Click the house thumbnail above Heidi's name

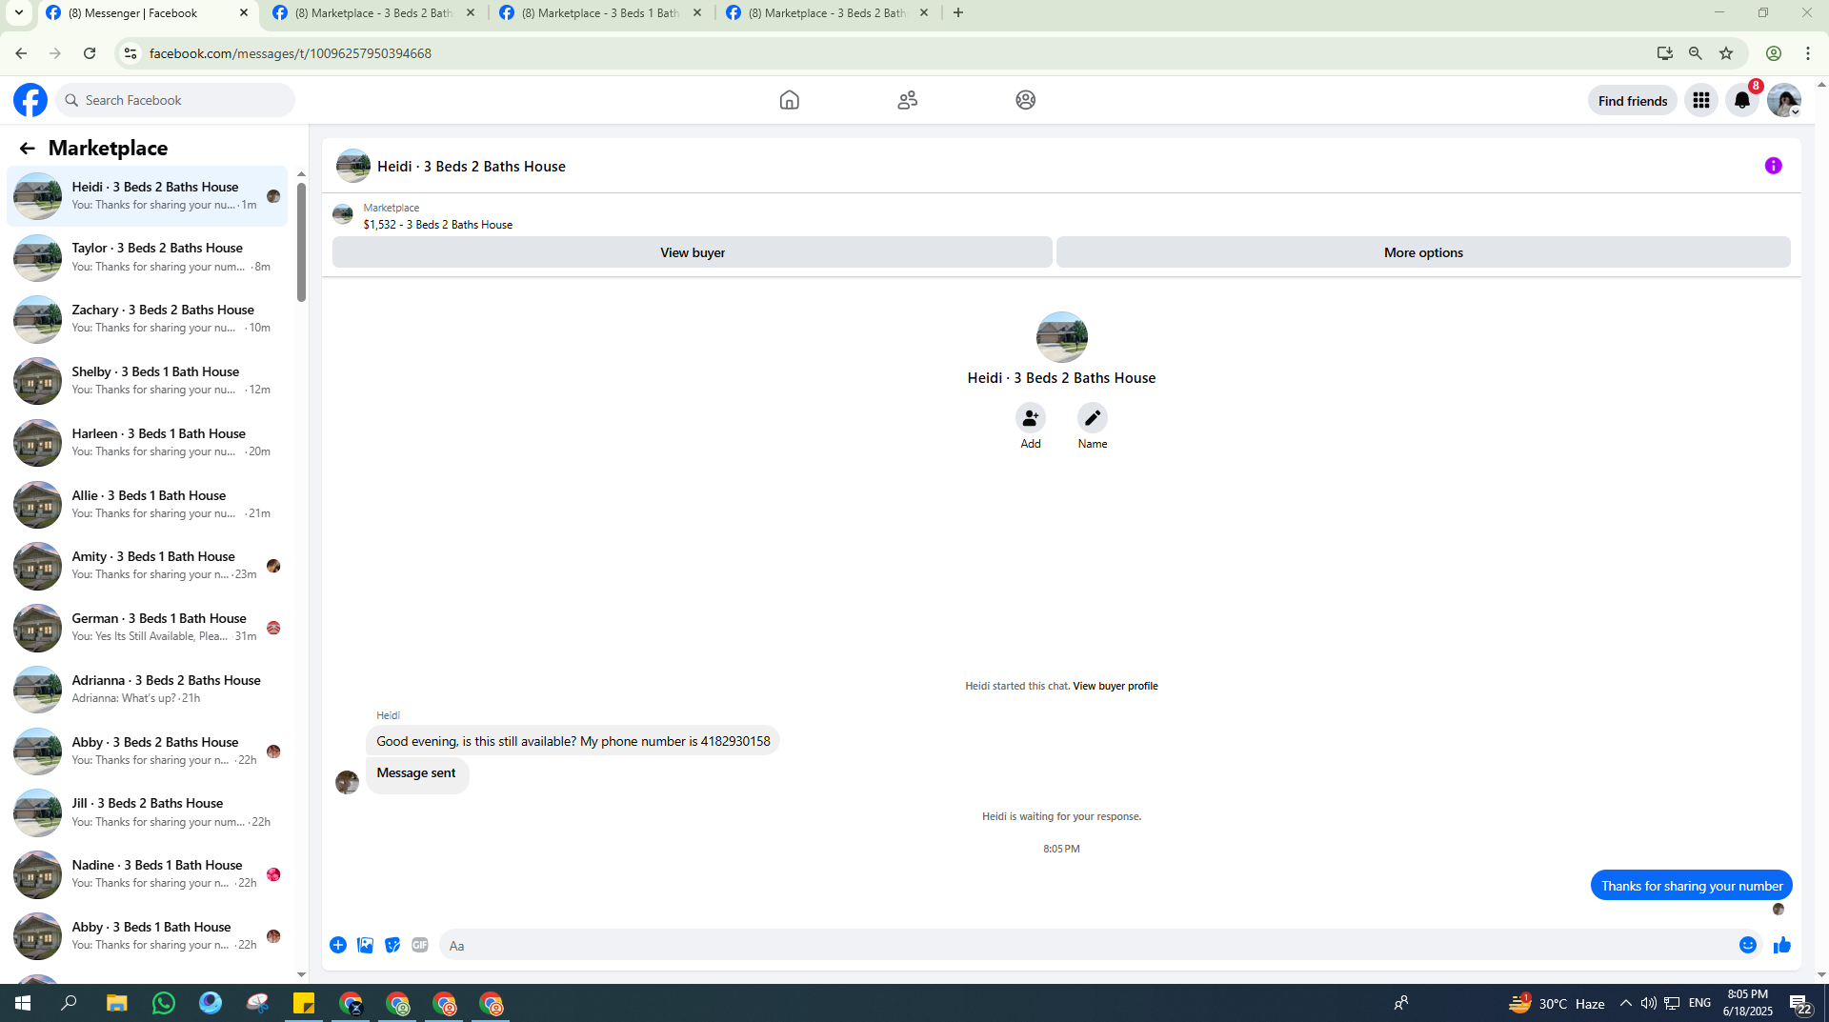click(x=1061, y=337)
